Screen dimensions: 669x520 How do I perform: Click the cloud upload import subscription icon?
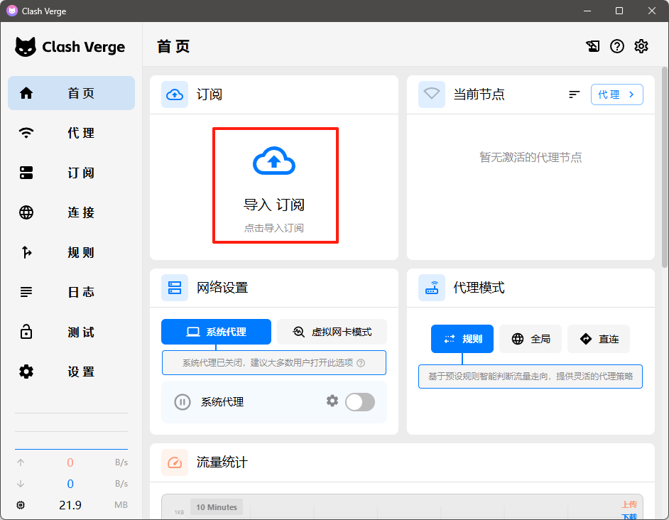274,162
